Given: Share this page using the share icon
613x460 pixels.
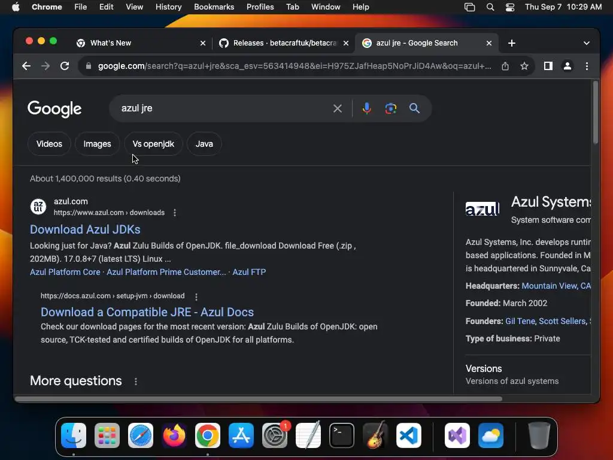Looking at the screenshot, I should click(x=505, y=66).
